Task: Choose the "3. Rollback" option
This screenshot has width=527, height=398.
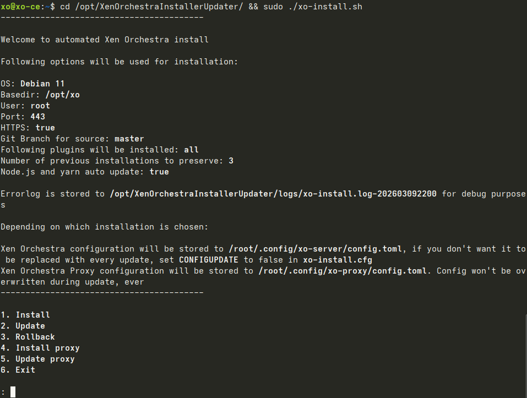Action: [28, 337]
